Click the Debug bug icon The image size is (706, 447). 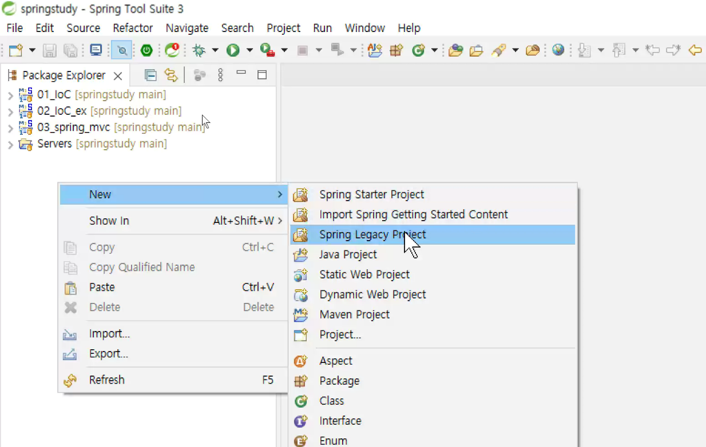[199, 50]
